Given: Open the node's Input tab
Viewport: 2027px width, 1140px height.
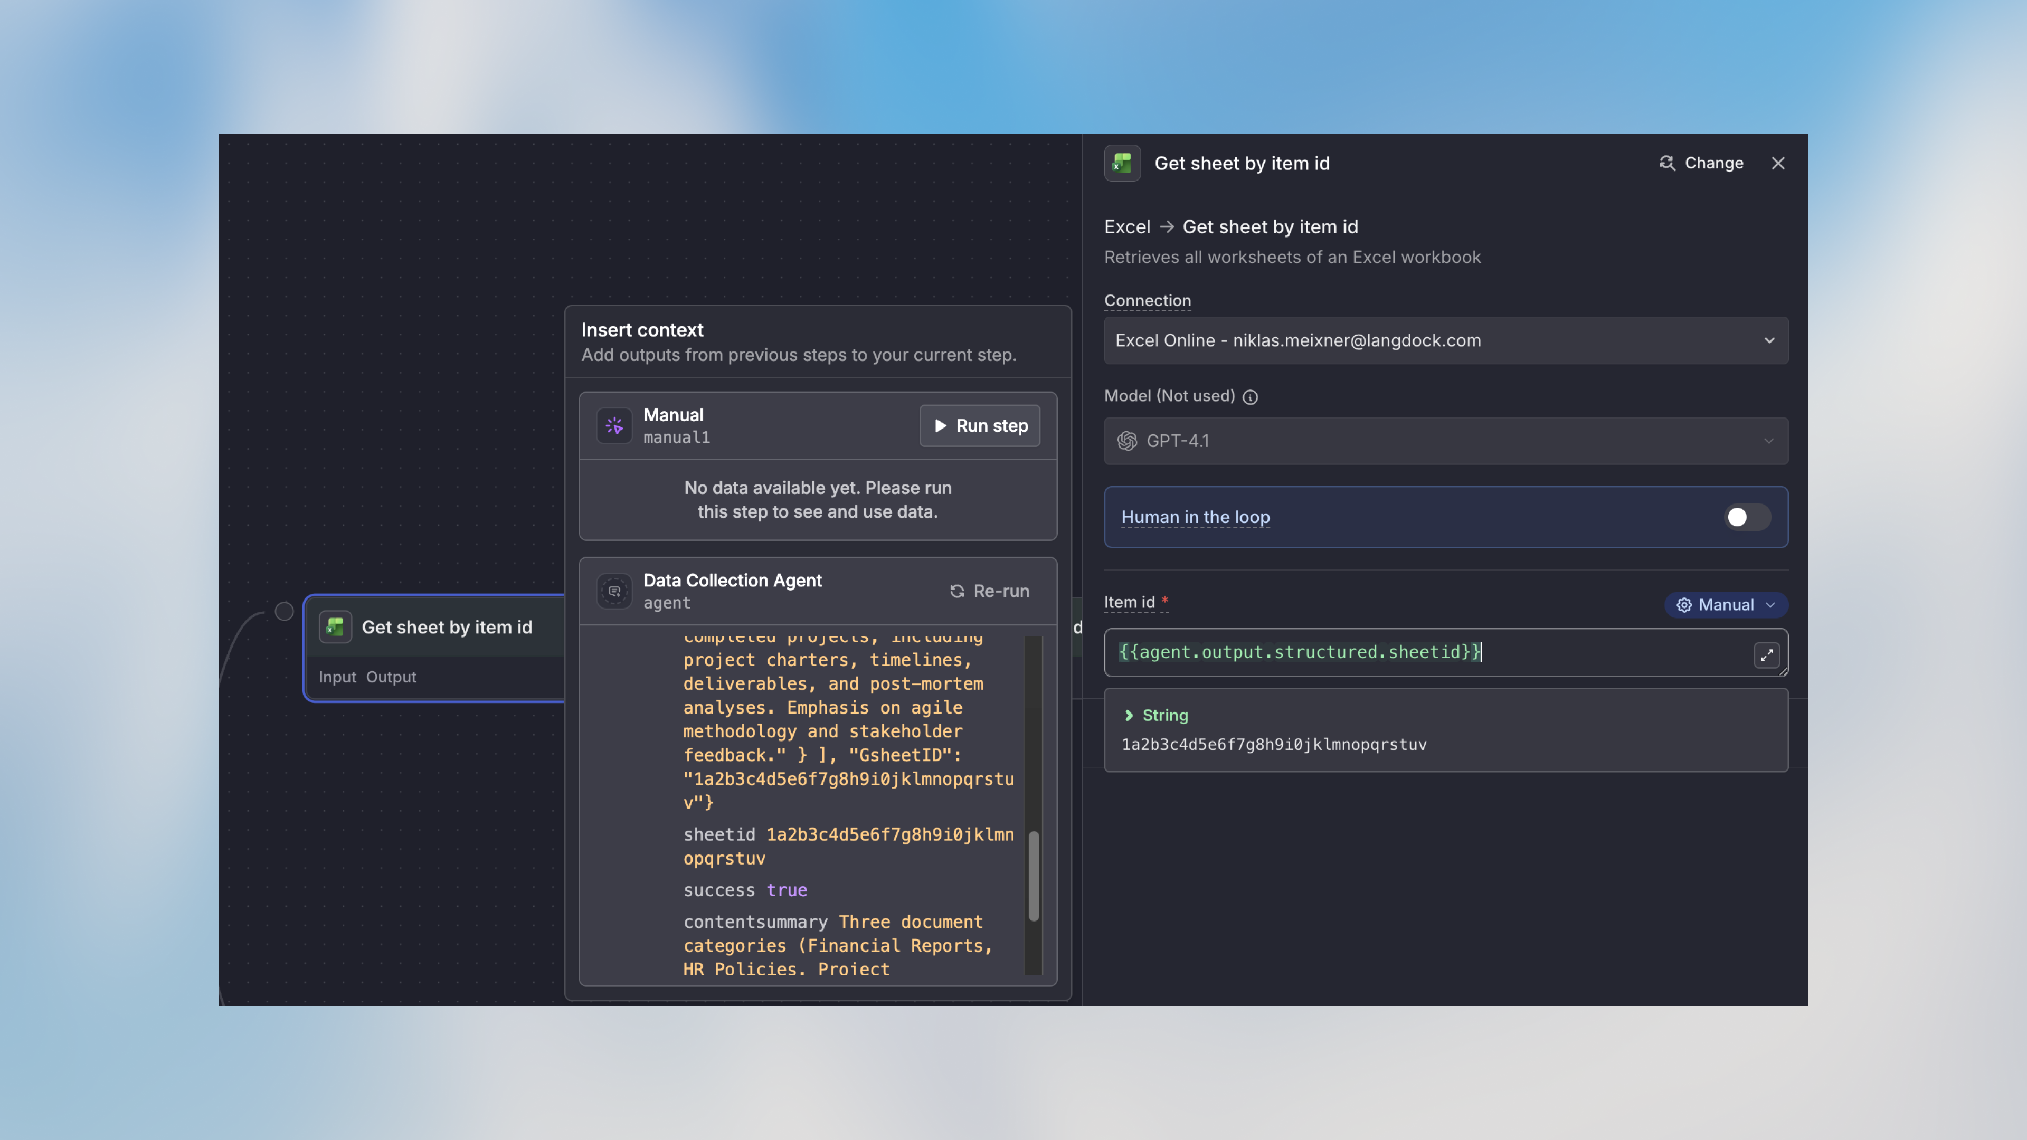Looking at the screenshot, I should coord(337,677).
